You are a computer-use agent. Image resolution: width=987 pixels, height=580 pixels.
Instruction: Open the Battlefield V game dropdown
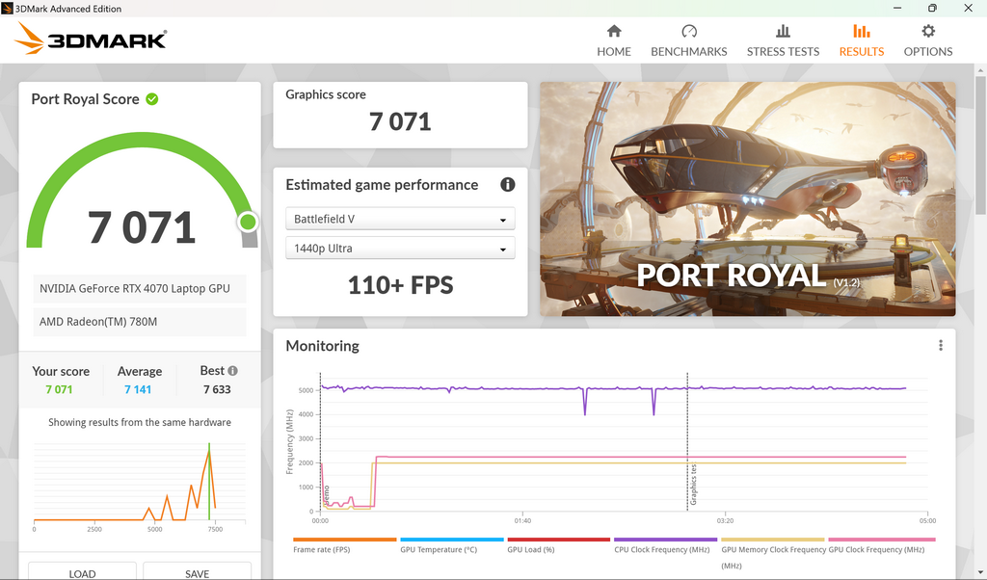(400, 219)
